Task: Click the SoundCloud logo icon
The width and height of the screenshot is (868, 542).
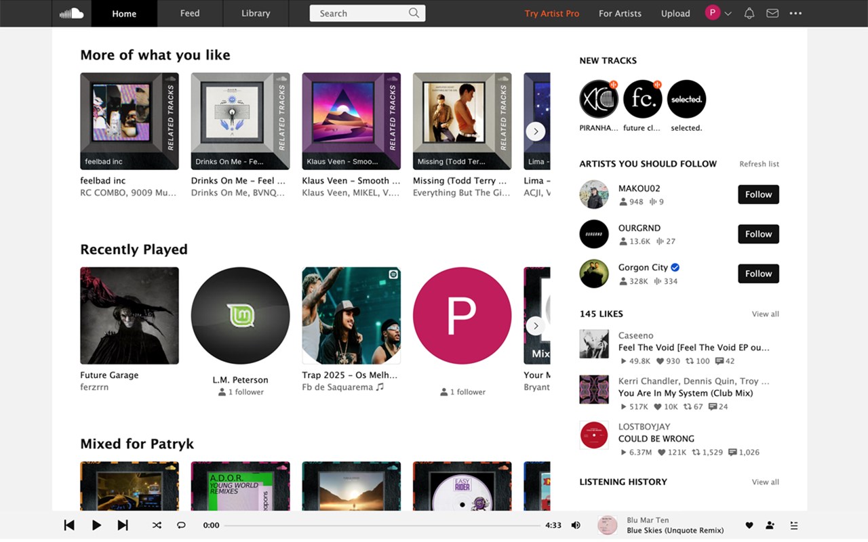Action: [71, 14]
